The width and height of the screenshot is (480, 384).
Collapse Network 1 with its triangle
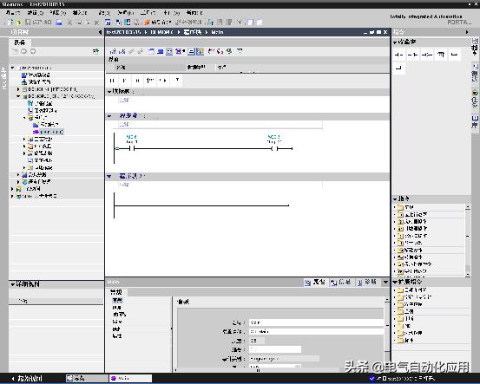[x=109, y=116]
